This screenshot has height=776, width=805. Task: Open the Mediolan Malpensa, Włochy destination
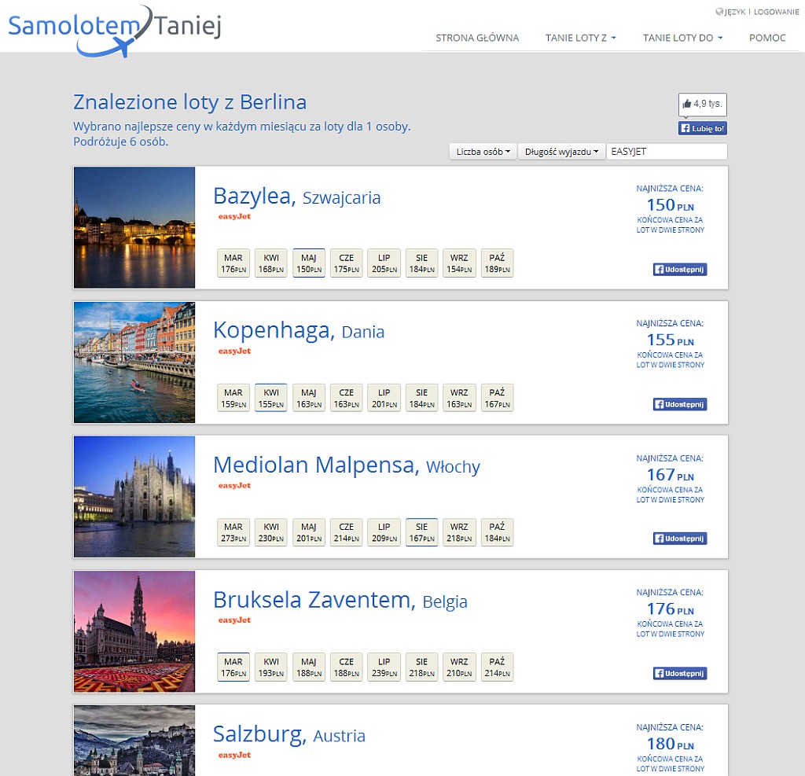click(x=347, y=465)
